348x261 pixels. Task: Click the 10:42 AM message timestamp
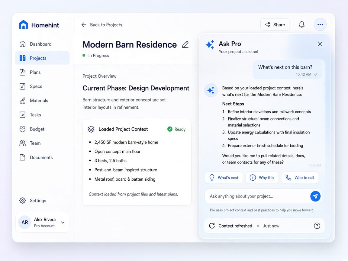click(x=303, y=74)
